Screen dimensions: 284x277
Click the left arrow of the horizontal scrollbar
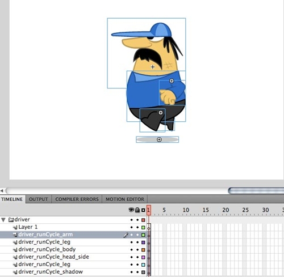[2, 191]
